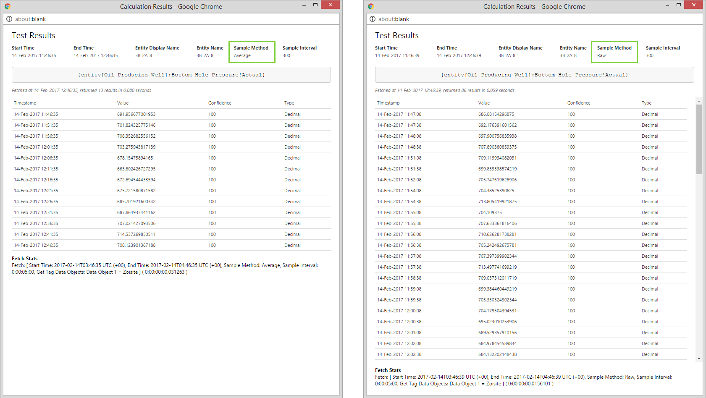Select the highlighted Sample Method Average field
Screen dimensions: 706x398
click(252, 52)
